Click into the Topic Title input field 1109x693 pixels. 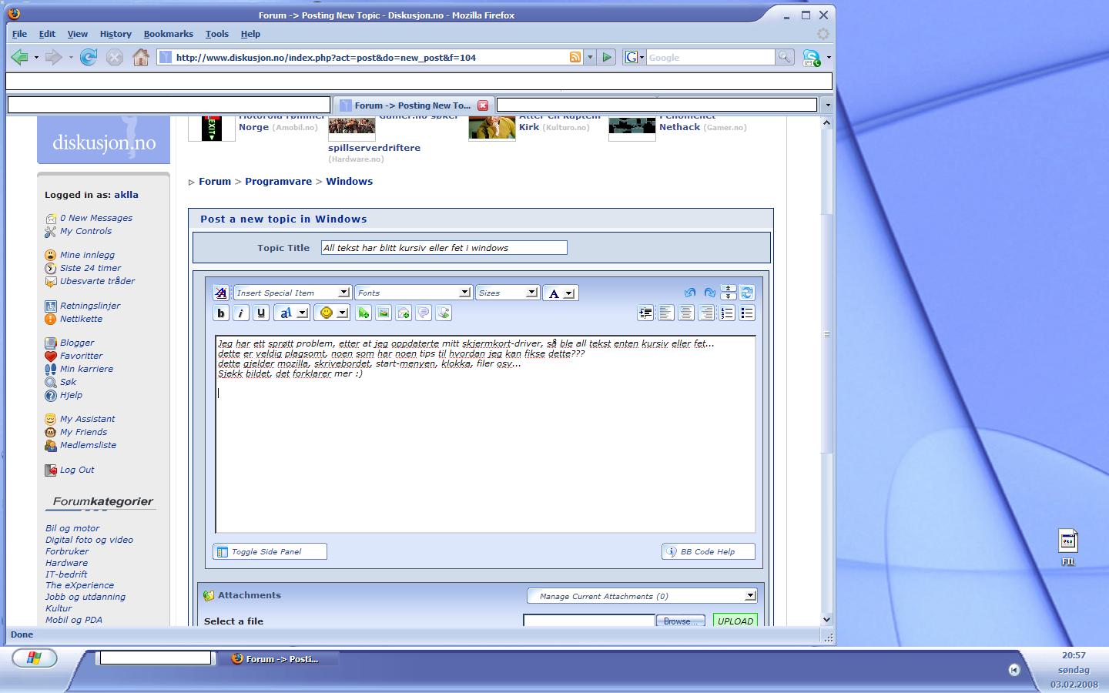click(444, 248)
